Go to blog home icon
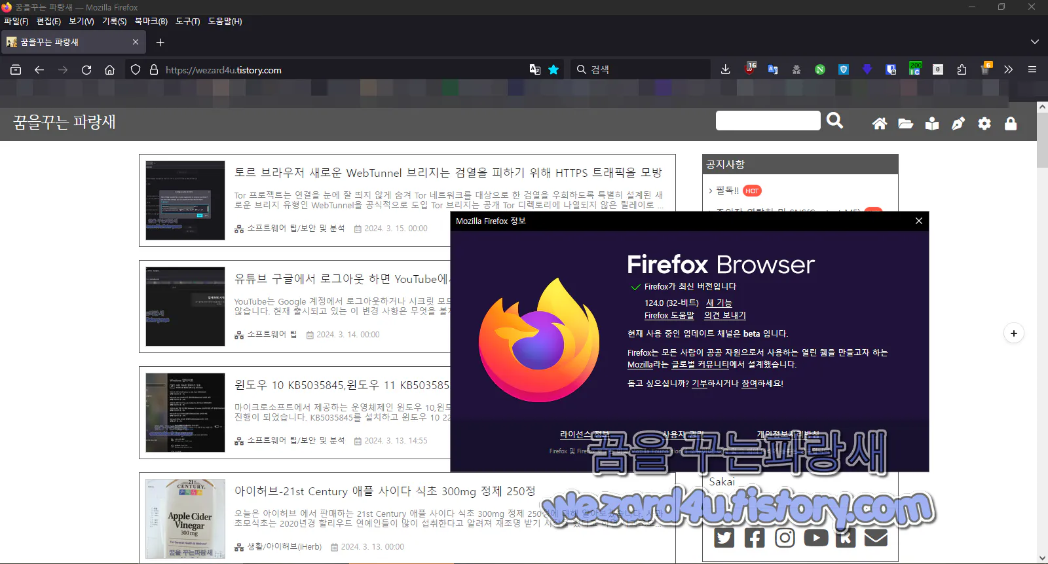Screen dimensions: 1048x564 880,124
